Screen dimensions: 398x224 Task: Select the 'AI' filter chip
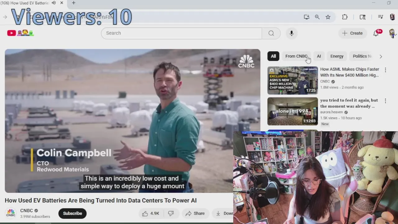click(319, 56)
